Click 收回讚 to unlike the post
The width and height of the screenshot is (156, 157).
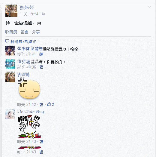11,32
